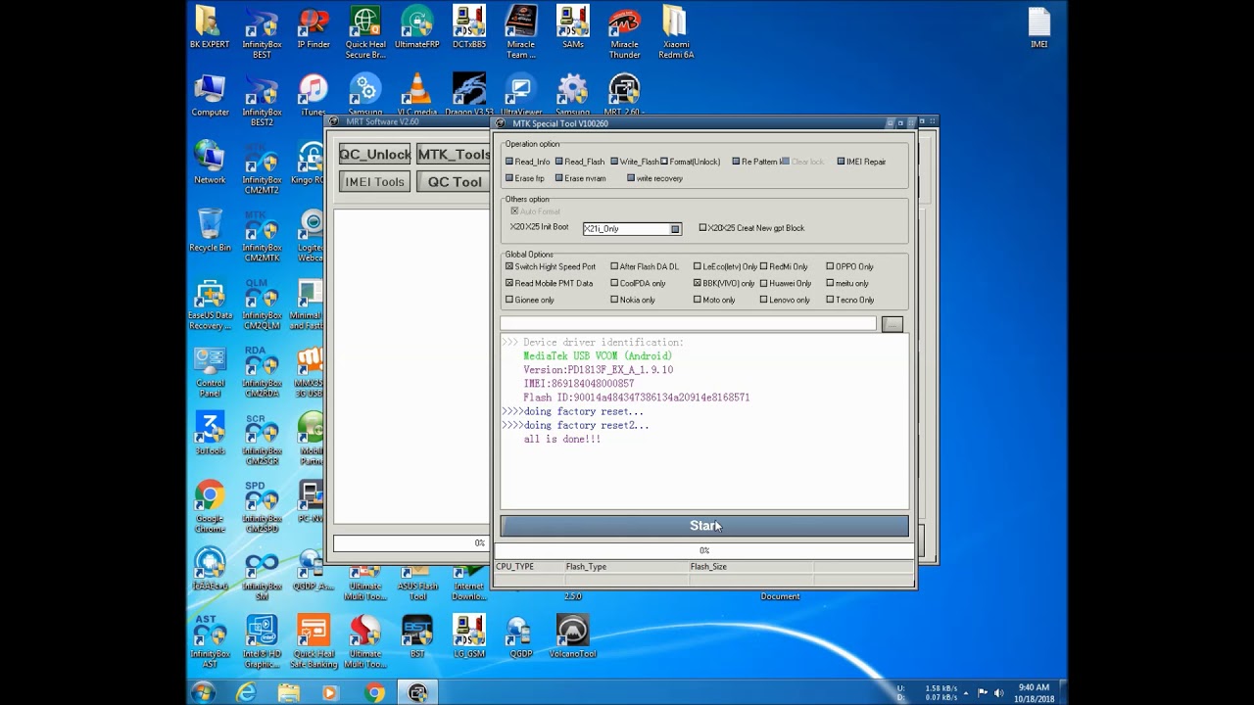Open Quick Heal Secure Browser icon
This screenshot has width=1254, height=705.
365,32
